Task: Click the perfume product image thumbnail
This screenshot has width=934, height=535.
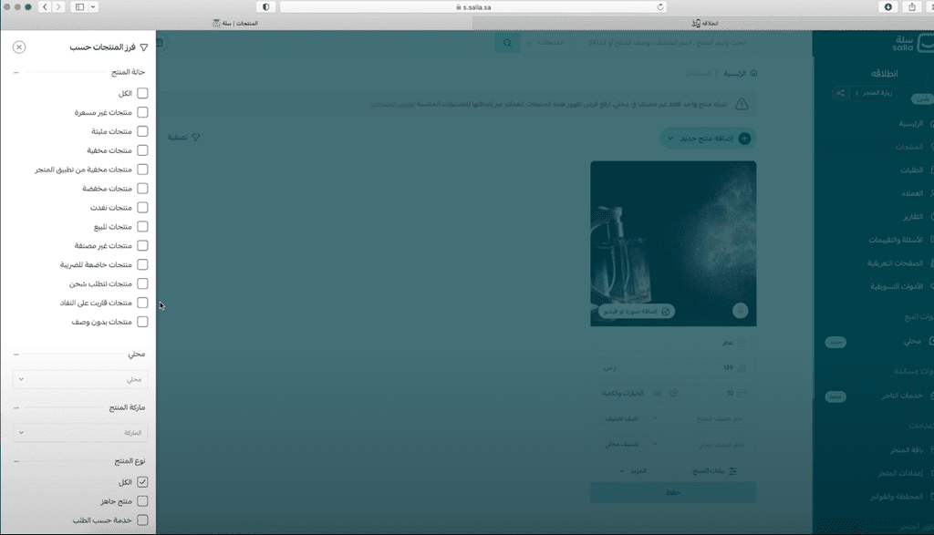Action: coord(673,243)
